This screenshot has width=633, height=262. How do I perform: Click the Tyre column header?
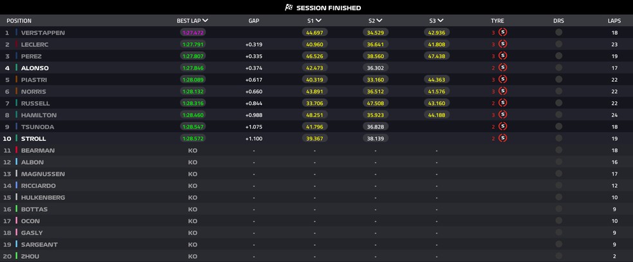click(497, 21)
